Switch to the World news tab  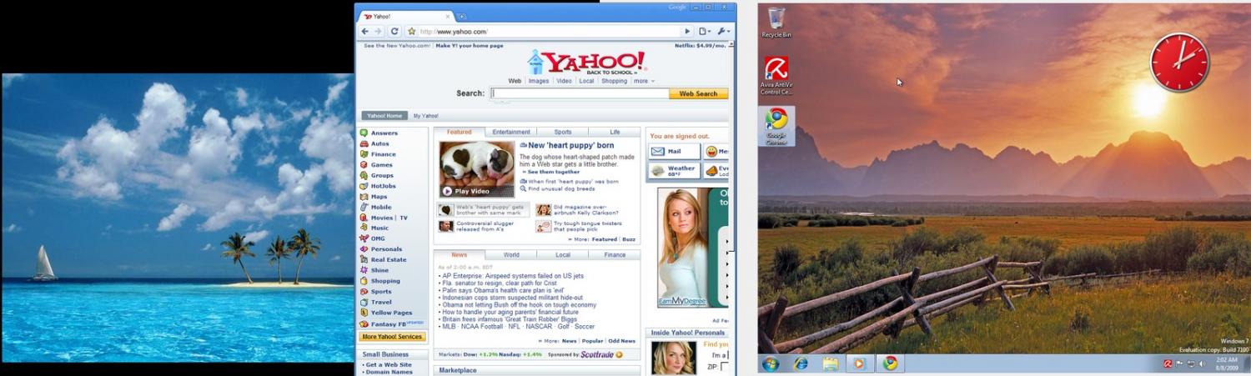point(511,255)
